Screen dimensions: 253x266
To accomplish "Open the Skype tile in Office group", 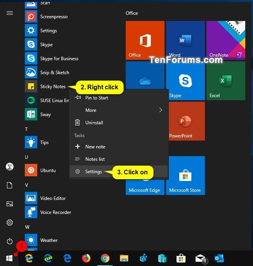I will (185, 81).
